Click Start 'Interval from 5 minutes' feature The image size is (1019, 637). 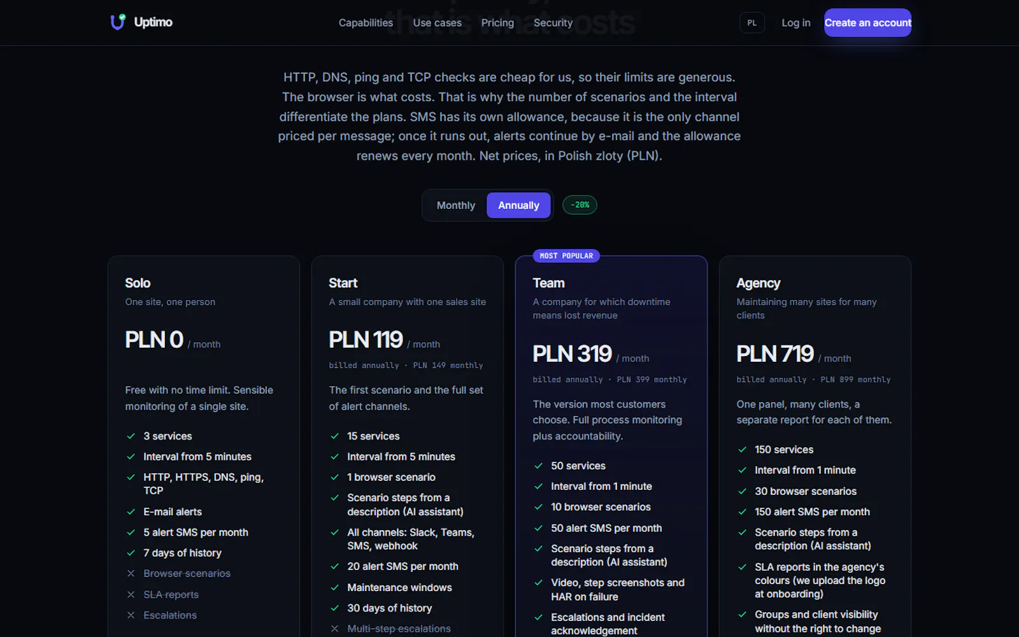tap(401, 457)
